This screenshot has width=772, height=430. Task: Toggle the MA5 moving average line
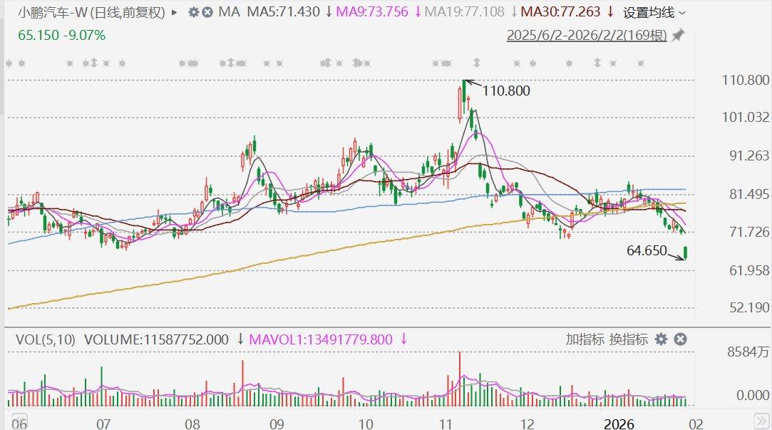coord(284,12)
